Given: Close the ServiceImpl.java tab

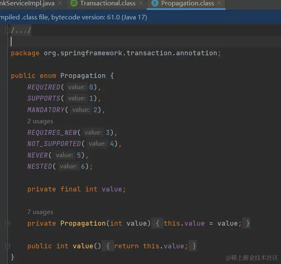Looking at the screenshot, I should pyautogui.click(x=60, y=3).
